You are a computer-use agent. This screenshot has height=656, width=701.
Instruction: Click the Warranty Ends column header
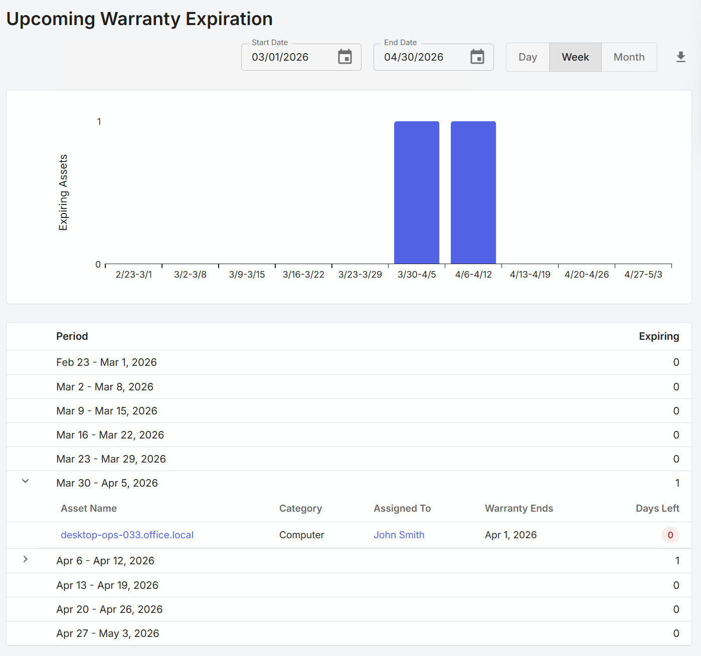[518, 508]
